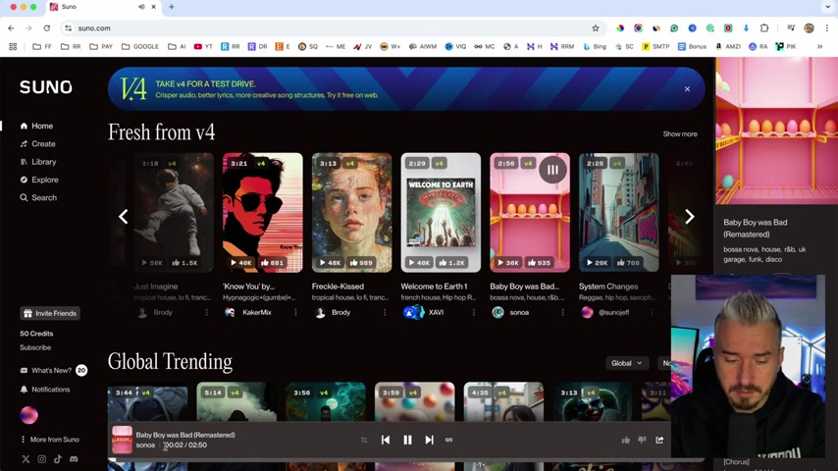Viewport: 838px width, 471px height.
Task: Open Freckle-Kissed song cover
Action: pyautogui.click(x=351, y=212)
